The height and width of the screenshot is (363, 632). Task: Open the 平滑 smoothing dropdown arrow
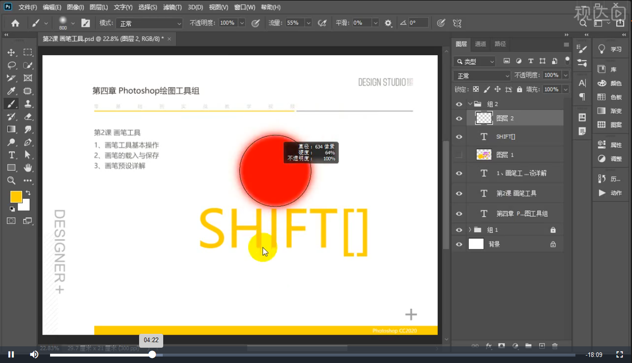point(376,23)
